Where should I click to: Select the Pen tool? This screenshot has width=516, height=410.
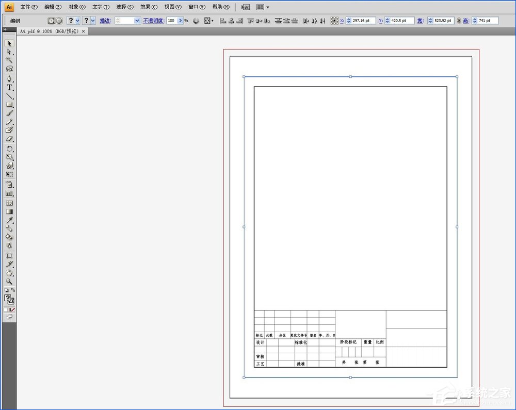tap(9, 79)
